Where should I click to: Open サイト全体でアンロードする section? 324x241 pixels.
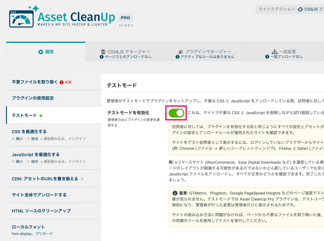(54, 195)
